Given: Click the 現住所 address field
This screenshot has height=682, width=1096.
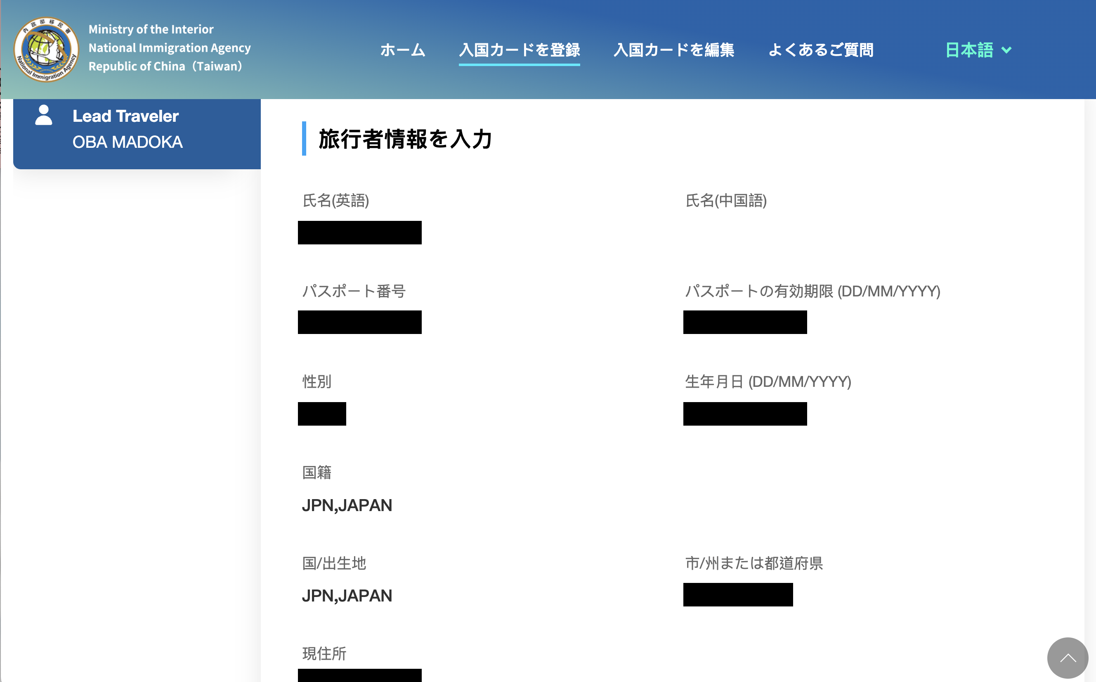Looking at the screenshot, I should (x=359, y=675).
